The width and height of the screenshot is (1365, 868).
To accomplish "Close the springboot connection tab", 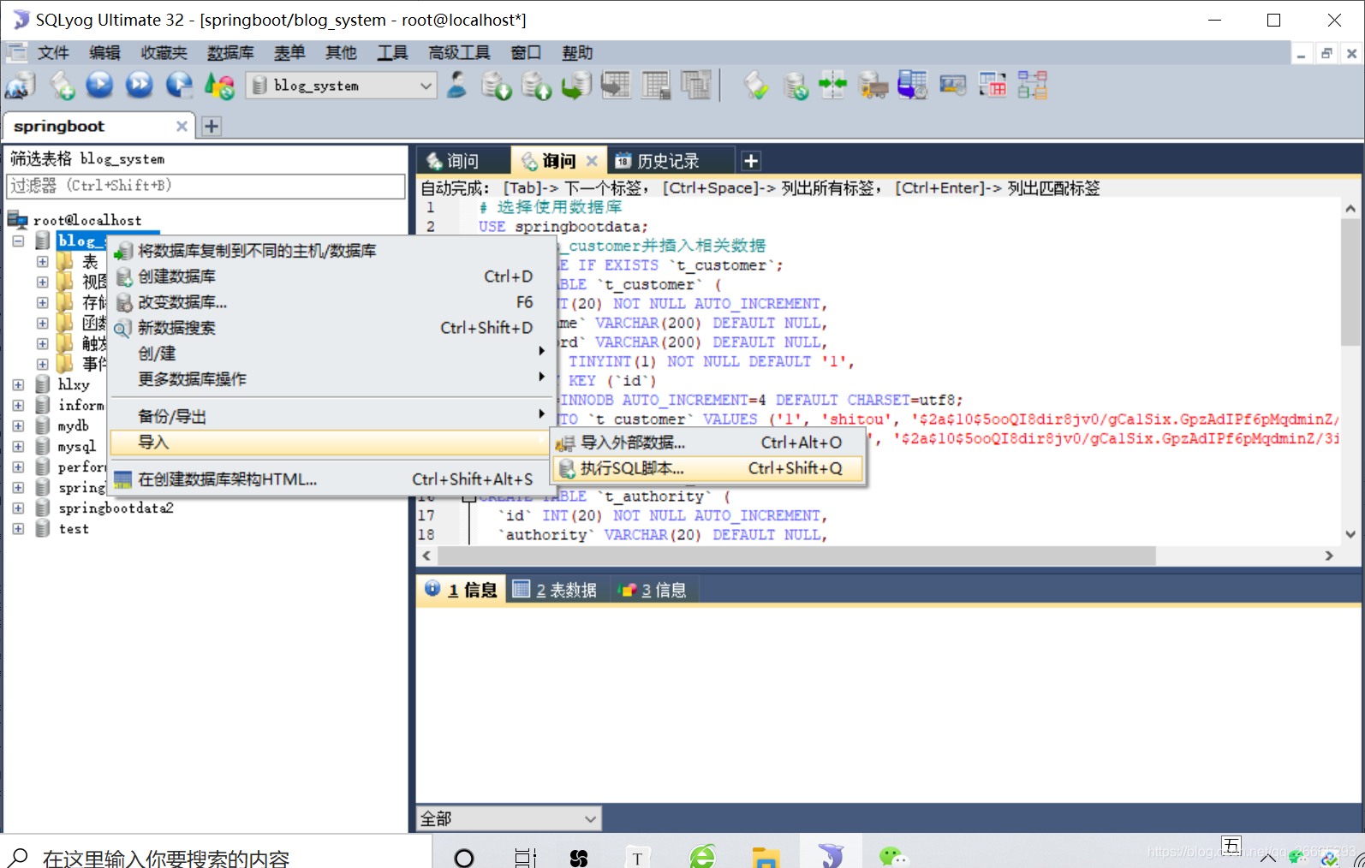I will pos(182,127).
